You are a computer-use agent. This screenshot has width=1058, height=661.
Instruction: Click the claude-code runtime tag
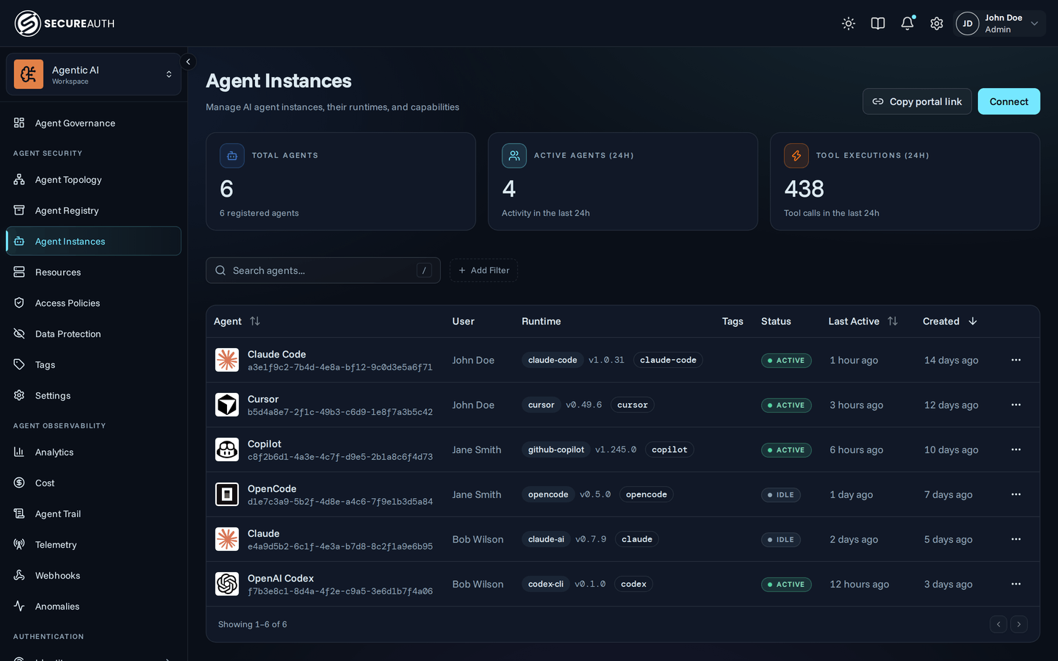point(553,360)
